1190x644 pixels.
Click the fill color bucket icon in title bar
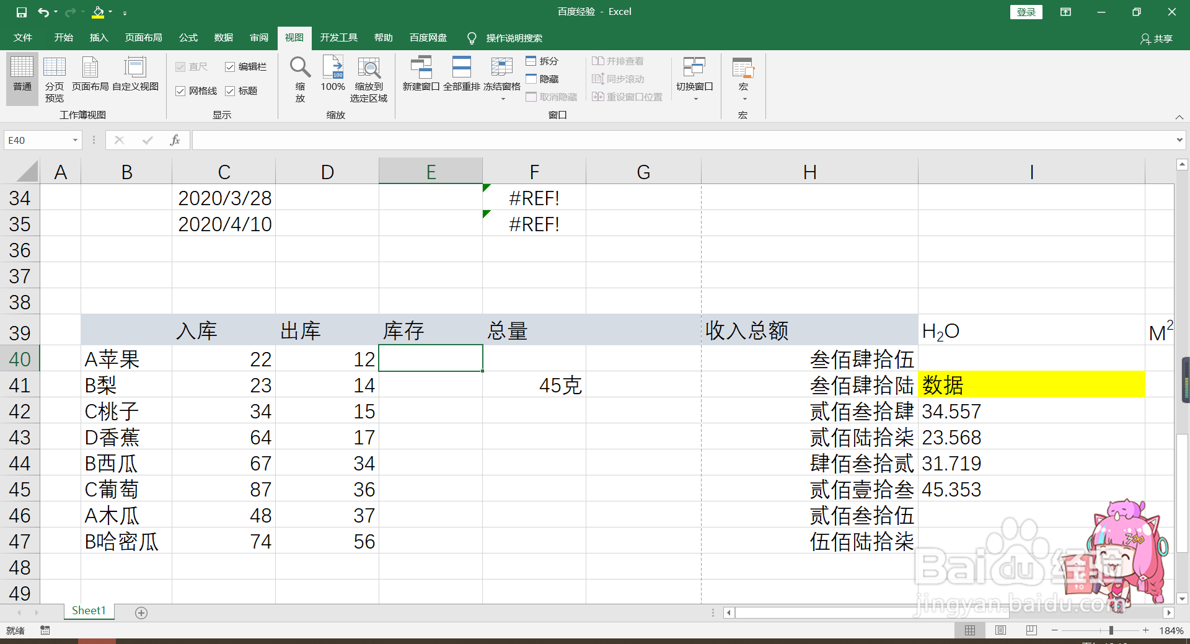(x=98, y=12)
